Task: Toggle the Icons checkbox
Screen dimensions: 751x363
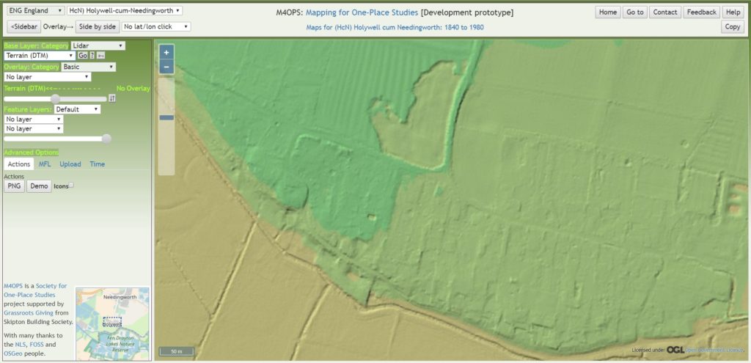Action: [71, 185]
